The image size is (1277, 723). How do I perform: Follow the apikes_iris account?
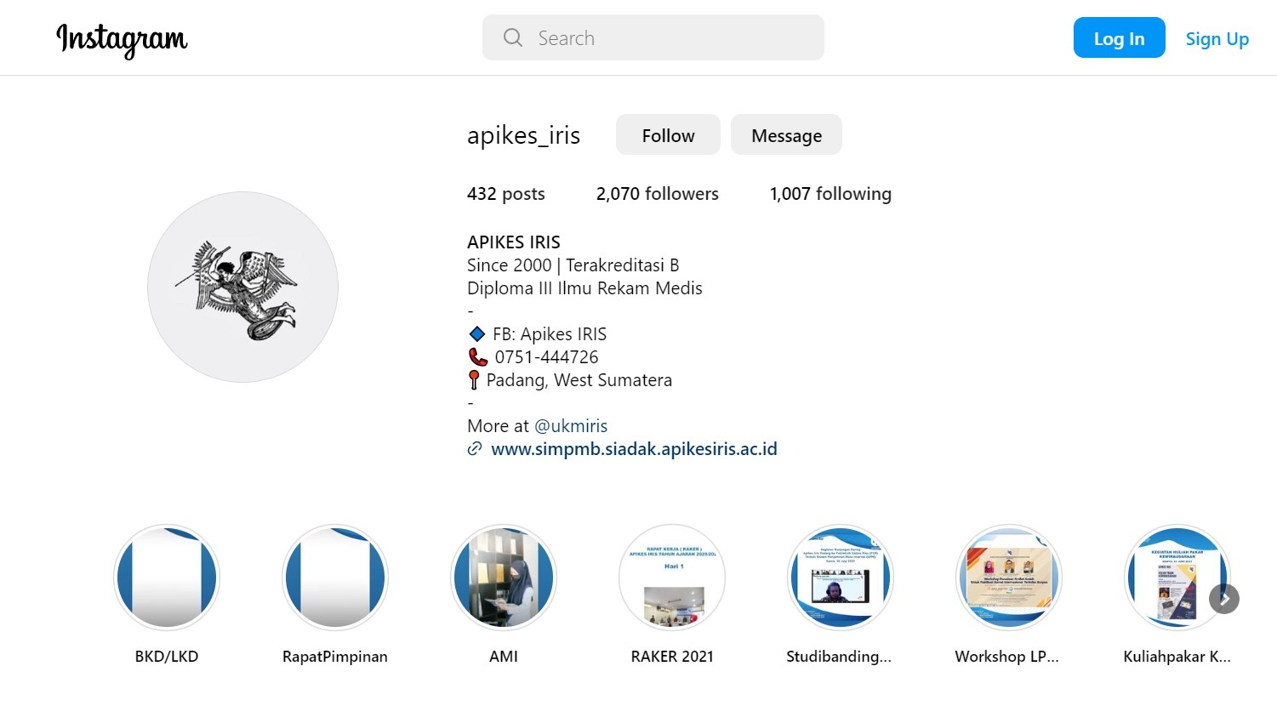click(668, 135)
